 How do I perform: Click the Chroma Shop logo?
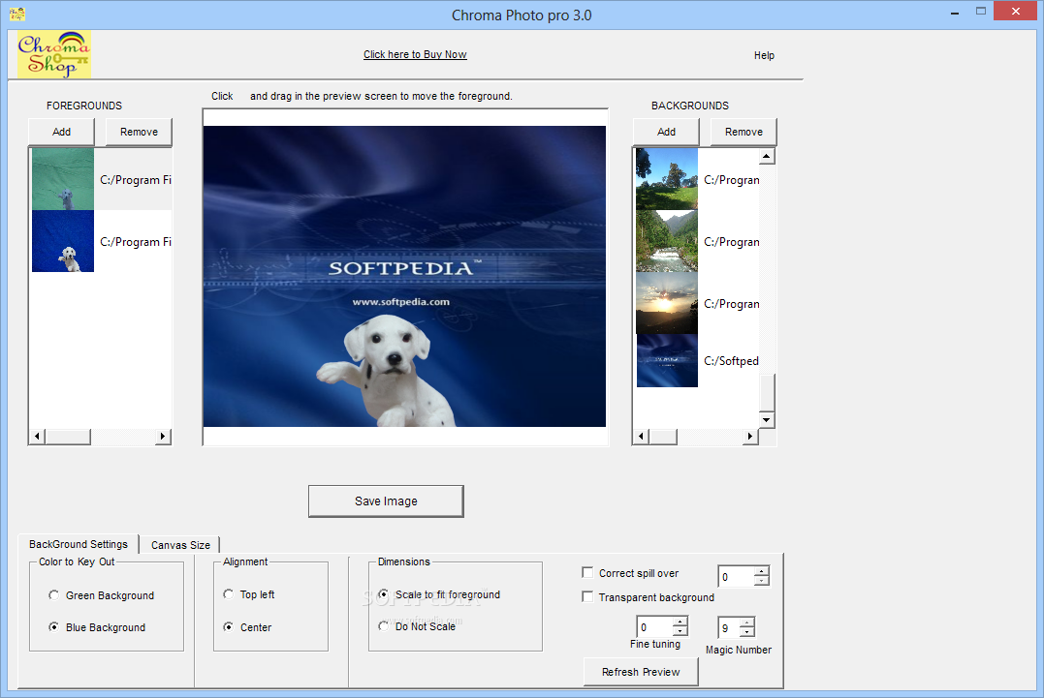pyautogui.click(x=54, y=54)
